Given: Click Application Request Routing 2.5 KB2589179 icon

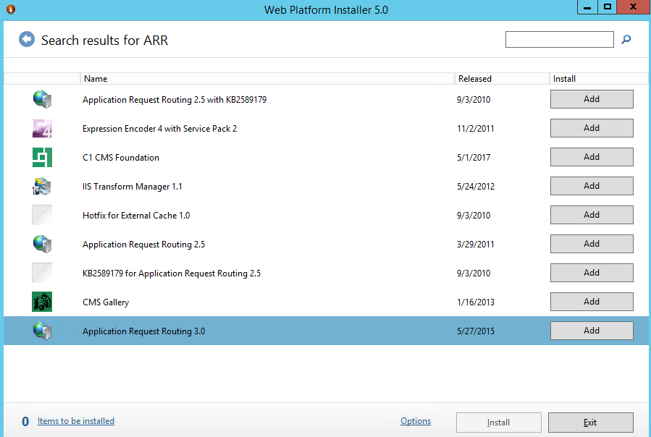Looking at the screenshot, I should click(x=42, y=99).
